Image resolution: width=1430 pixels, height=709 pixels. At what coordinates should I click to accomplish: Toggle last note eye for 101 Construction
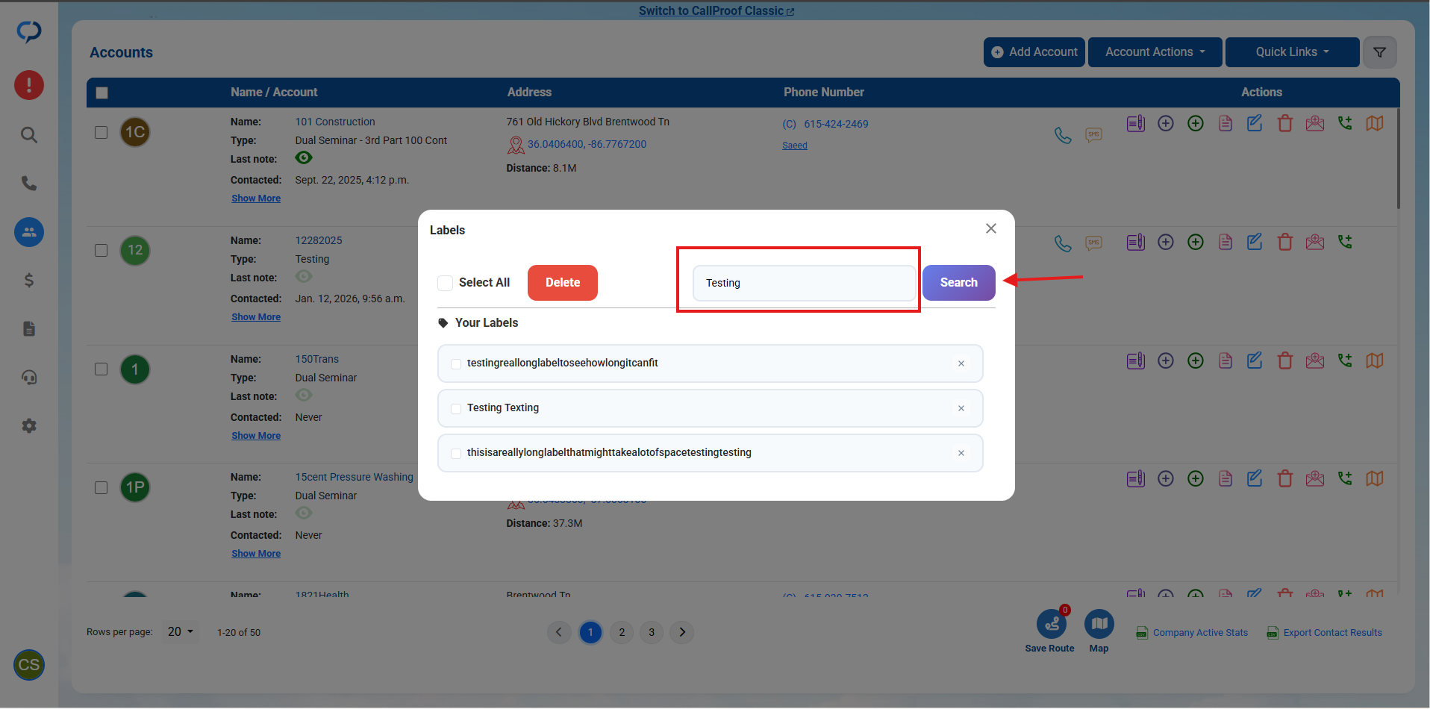point(304,157)
